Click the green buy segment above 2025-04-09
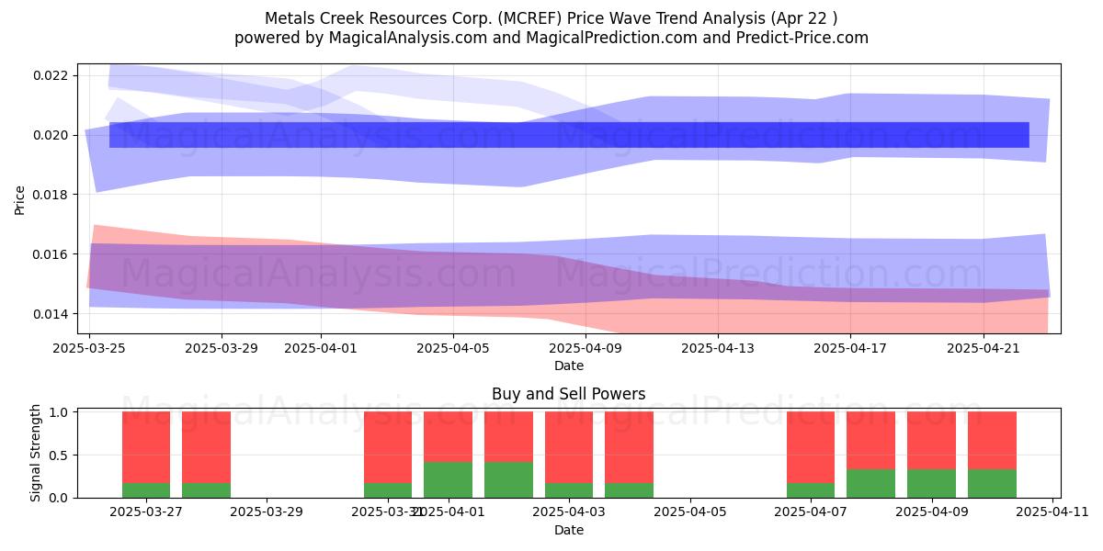Image resolution: width=1103 pixels, height=551 pixels. pos(931,484)
